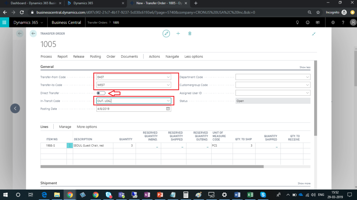Collapse page using the shrink arrows icon
The width and height of the screenshot is (357, 200).
(314, 34)
